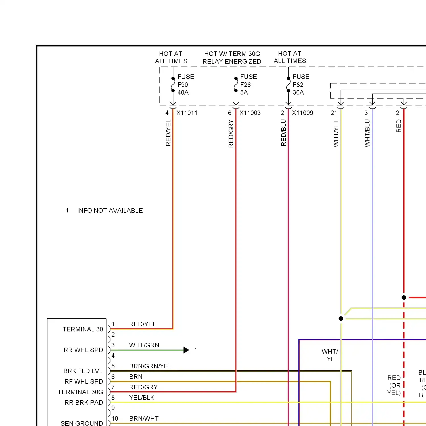This screenshot has height=426, width=426.
Task: Click pin number 21 at the fuse box
Action: pyautogui.click(x=334, y=113)
